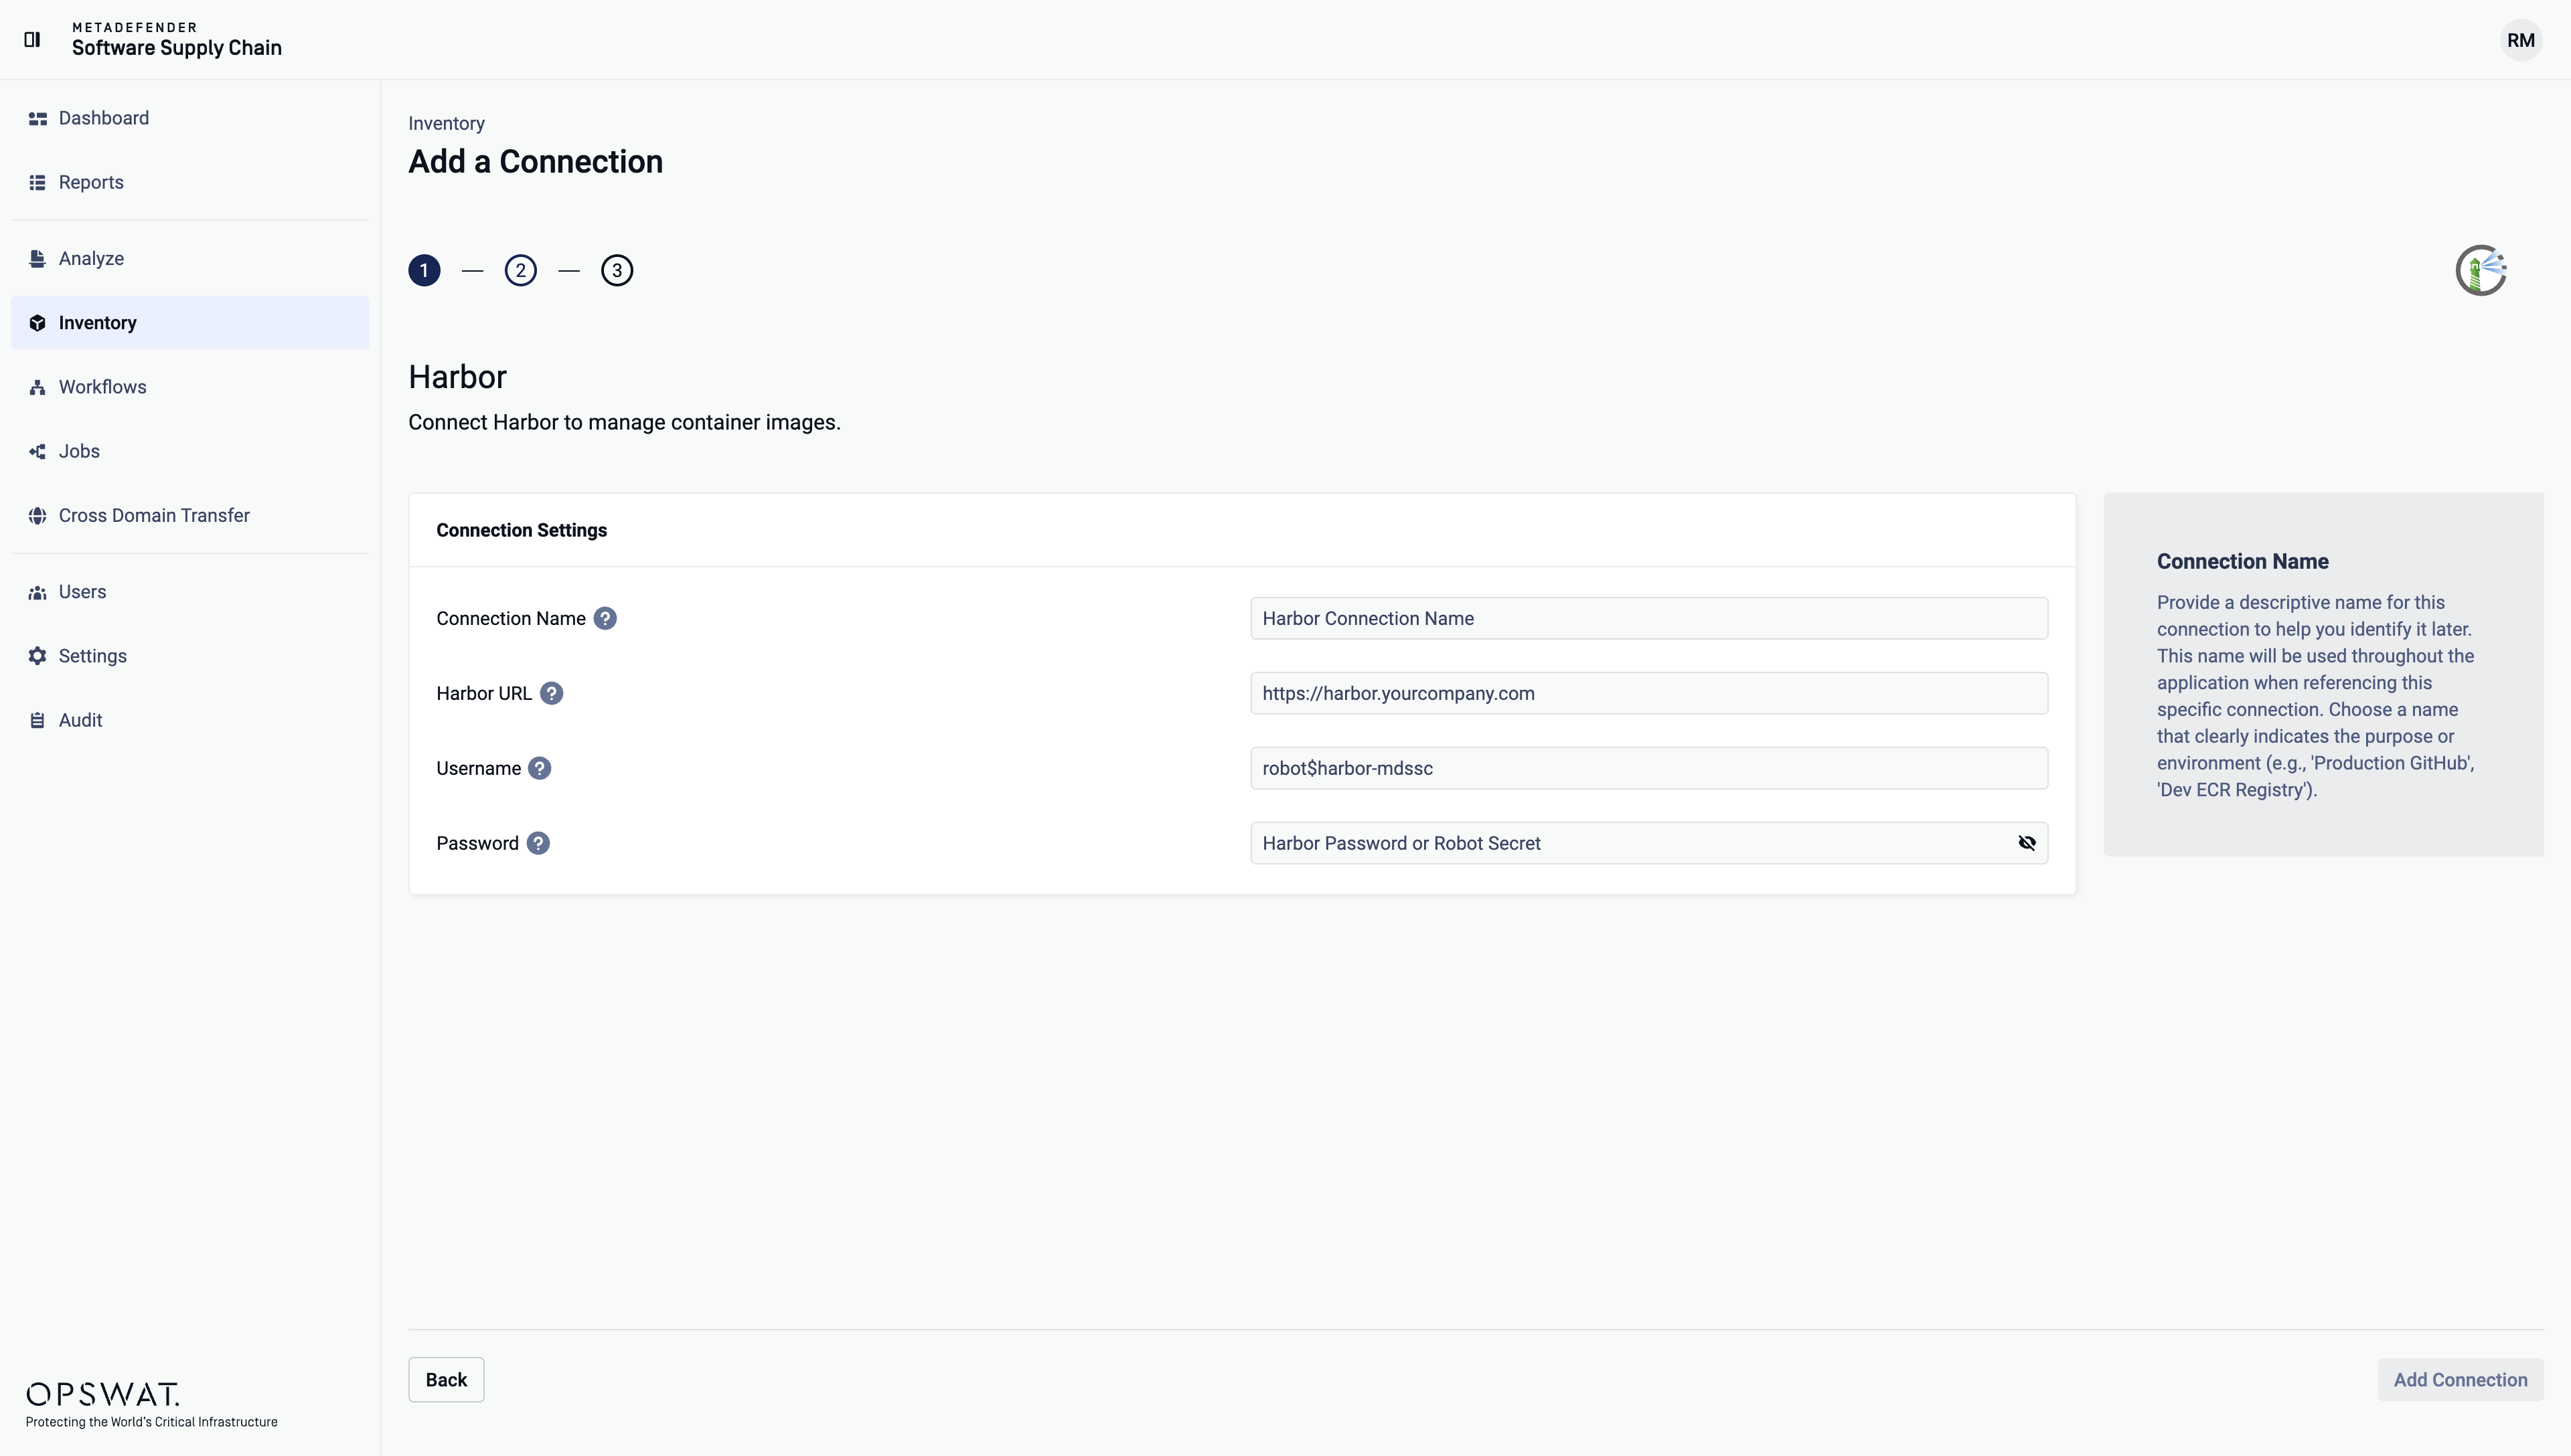
Task: Click the Software Supply Chain title
Action: (x=177, y=48)
